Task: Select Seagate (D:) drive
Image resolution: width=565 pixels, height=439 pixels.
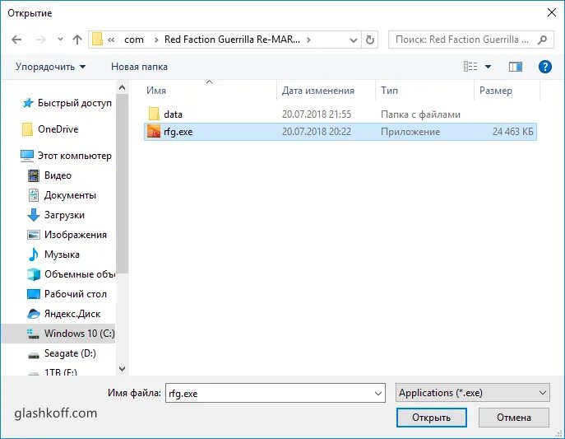Action: (62, 353)
